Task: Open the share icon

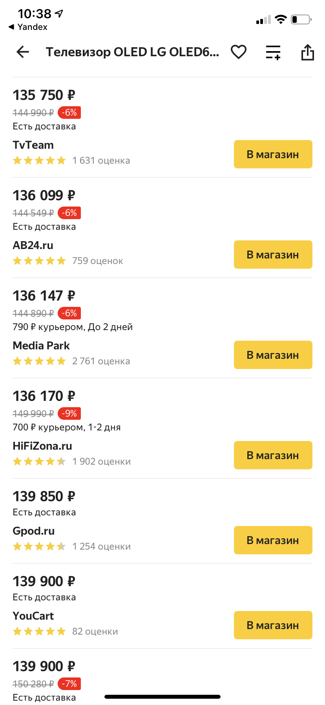Action: tap(307, 52)
